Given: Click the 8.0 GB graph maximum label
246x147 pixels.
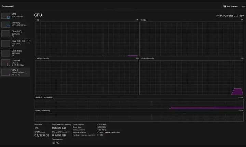Looking at the screenshot, I should (x=241, y=111).
